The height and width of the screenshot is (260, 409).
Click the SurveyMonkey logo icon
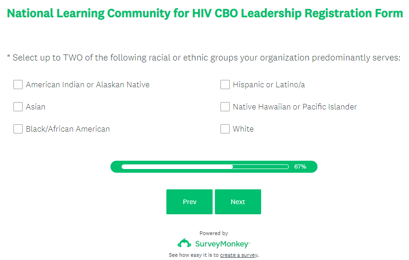coord(184,243)
